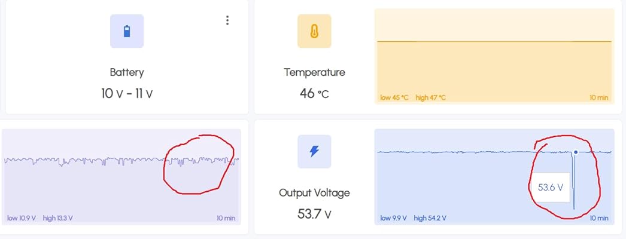
Task: Click the 10 min label on Output Voltage chart
Action: click(x=598, y=218)
